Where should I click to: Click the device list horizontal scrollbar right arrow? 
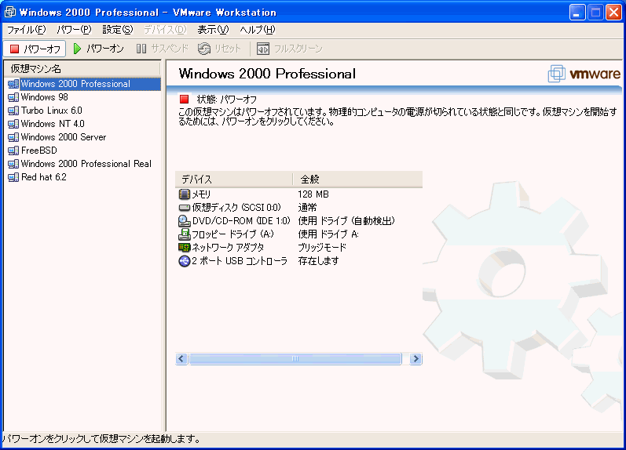click(x=416, y=358)
